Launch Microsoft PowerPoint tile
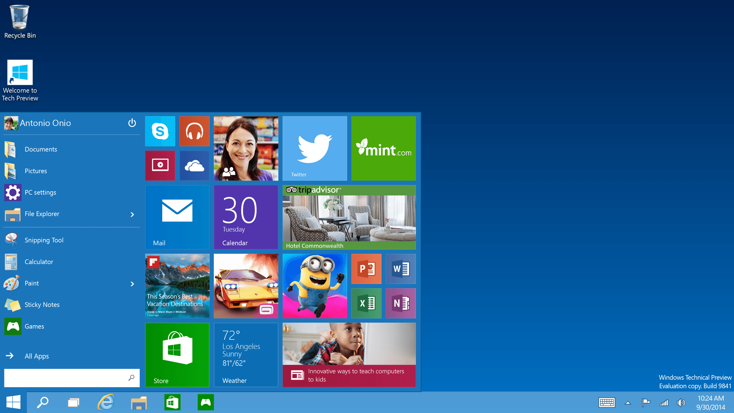This screenshot has height=413, width=734. (366, 268)
